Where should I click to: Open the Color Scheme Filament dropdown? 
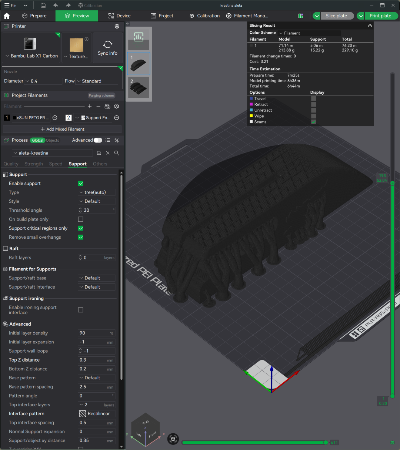point(309,33)
